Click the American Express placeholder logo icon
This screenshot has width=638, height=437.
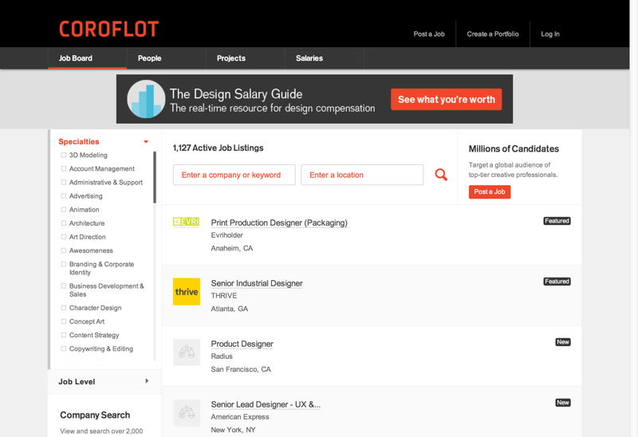[187, 412]
